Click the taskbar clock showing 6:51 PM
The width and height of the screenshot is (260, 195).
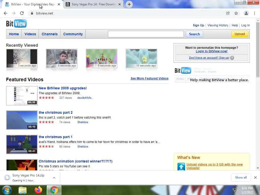tap(247, 190)
